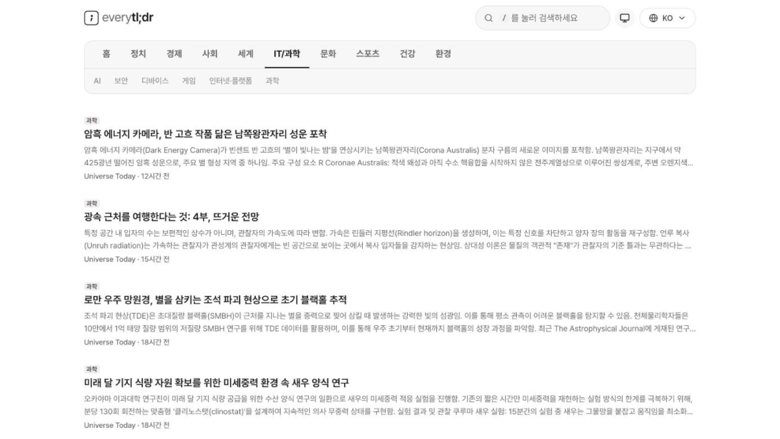780x439 pixels.
Task: Select the 과학 subcategory in sub-navigation
Action: pos(272,81)
